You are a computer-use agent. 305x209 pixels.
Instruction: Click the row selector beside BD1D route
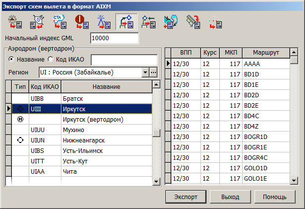click(168, 74)
